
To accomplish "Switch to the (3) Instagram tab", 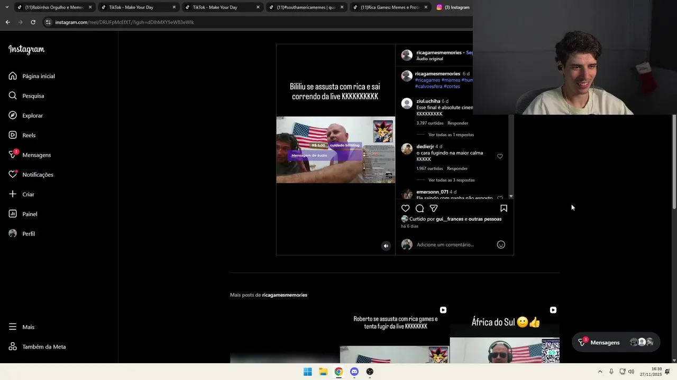I will pyautogui.click(x=453, y=7).
